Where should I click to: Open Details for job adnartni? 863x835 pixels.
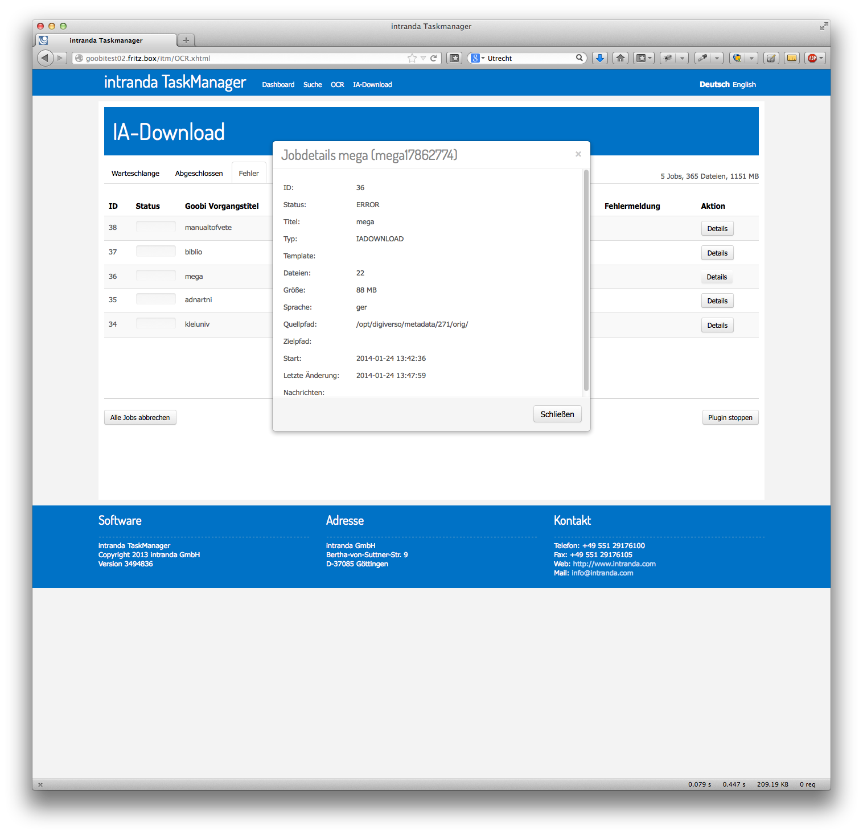717,301
